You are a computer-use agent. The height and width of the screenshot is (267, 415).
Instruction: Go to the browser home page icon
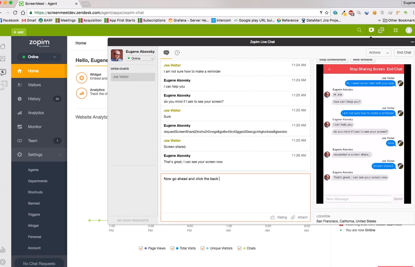23,12
